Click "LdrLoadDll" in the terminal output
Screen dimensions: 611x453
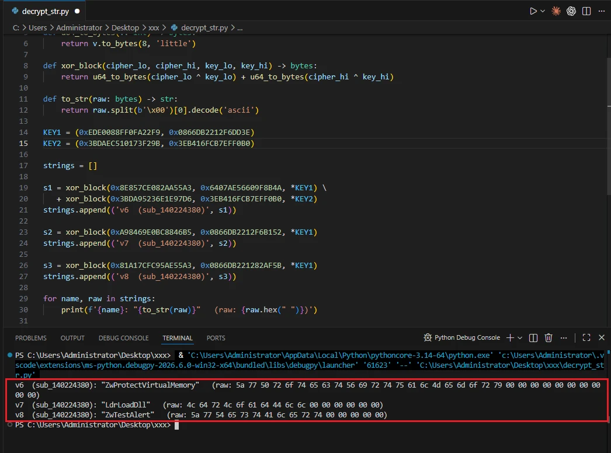(x=126, y=405)
